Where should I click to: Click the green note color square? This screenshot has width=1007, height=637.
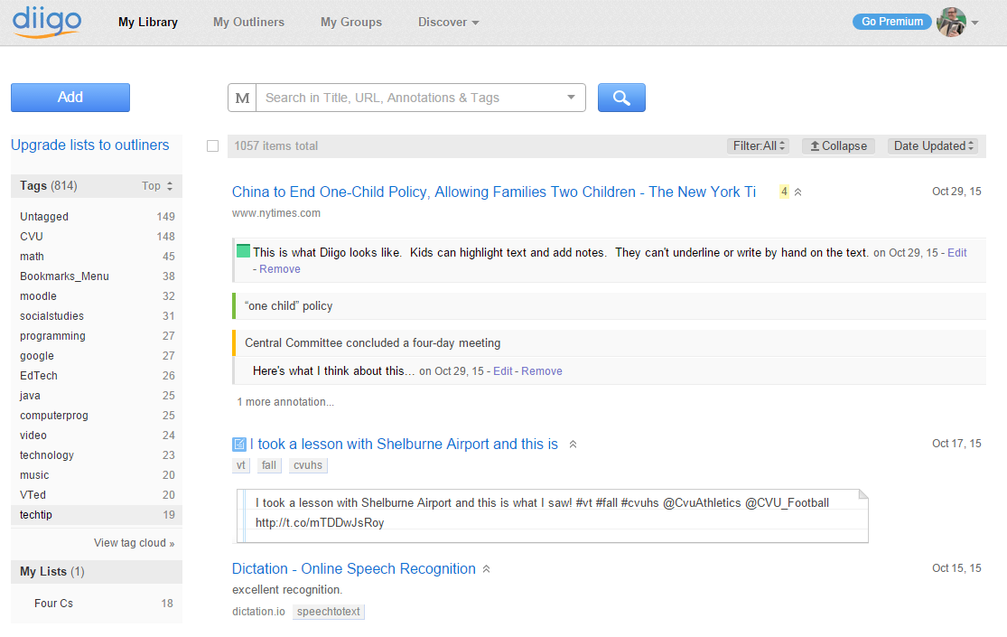click(244, 250)
